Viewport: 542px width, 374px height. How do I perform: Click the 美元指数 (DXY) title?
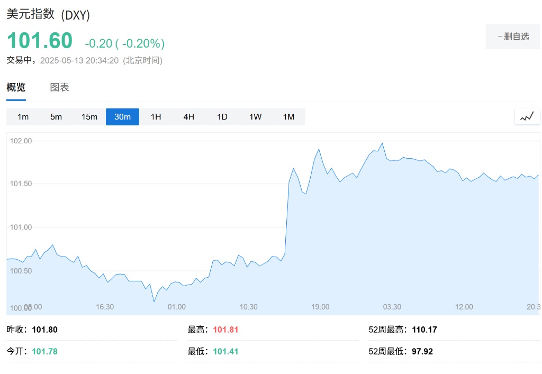coord(48,15)
